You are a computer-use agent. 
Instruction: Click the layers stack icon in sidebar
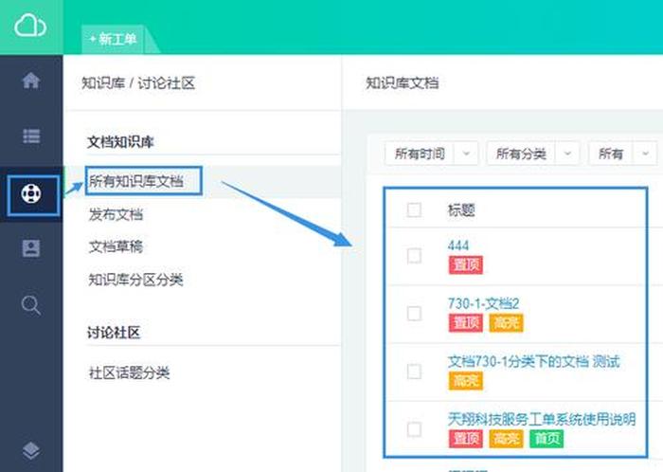pyautogui.click(x=31, y=451)
